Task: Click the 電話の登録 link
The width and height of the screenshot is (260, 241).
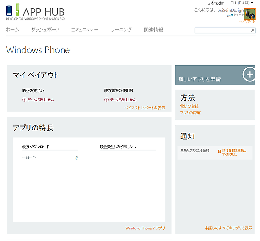Action: [189, 106]
